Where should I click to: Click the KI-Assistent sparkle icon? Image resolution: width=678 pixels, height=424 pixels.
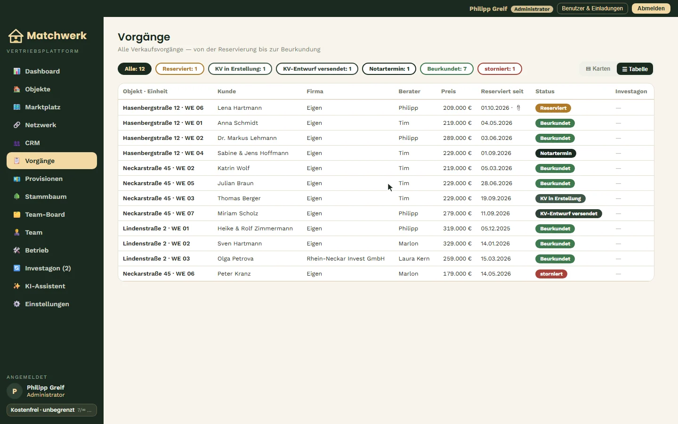point(17,286)
